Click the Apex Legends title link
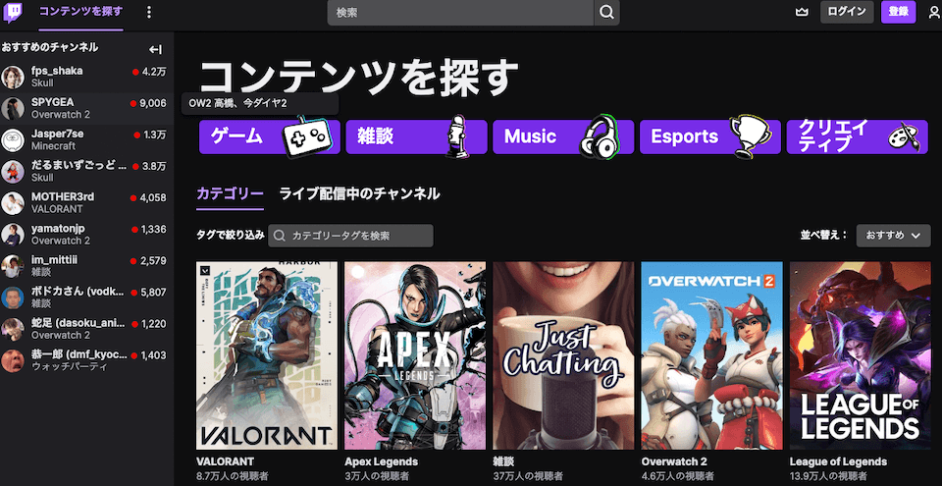 click(x=382, y=461)
